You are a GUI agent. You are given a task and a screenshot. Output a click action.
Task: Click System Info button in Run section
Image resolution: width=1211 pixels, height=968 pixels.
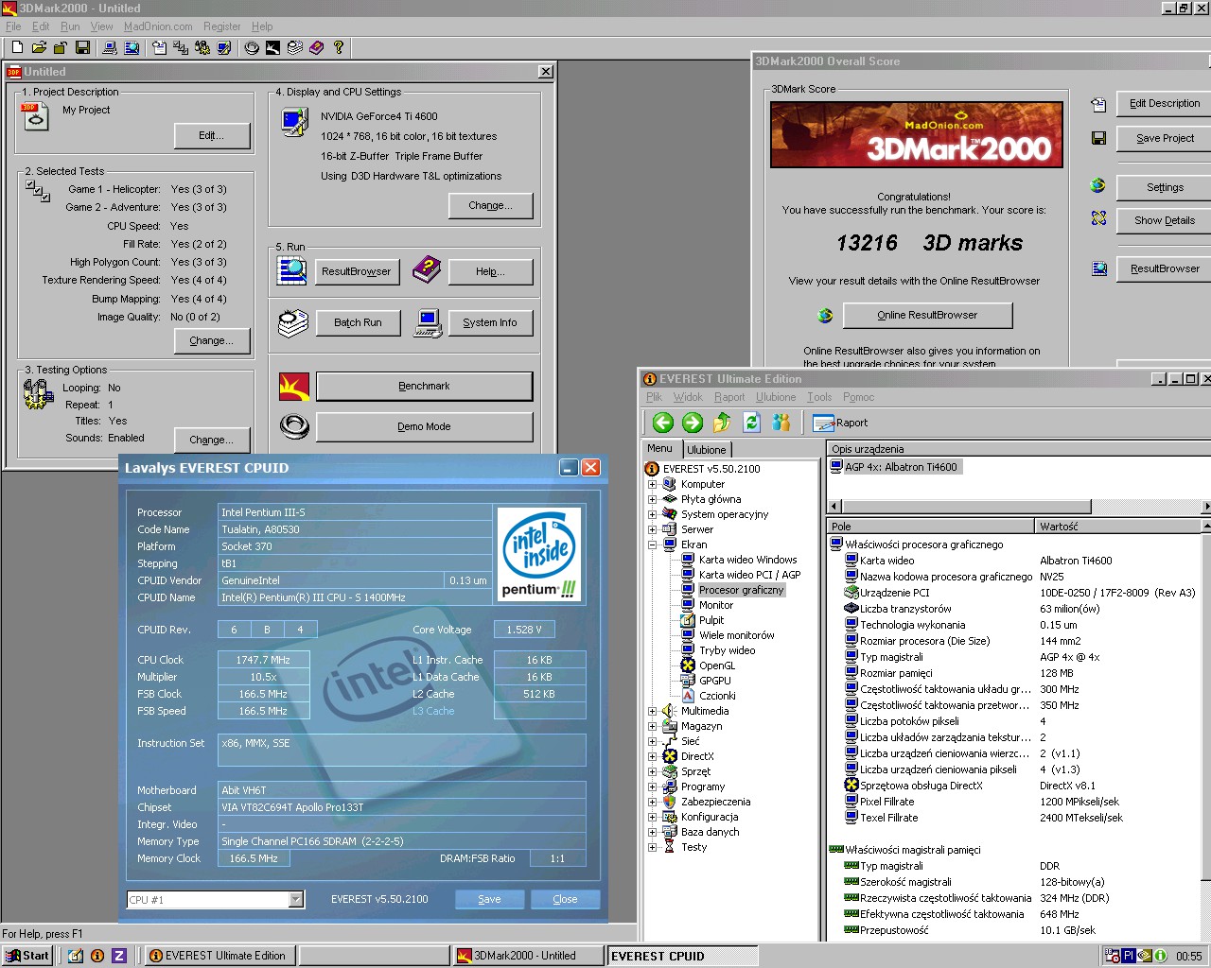pyautogui.click(x=489, y=322)
